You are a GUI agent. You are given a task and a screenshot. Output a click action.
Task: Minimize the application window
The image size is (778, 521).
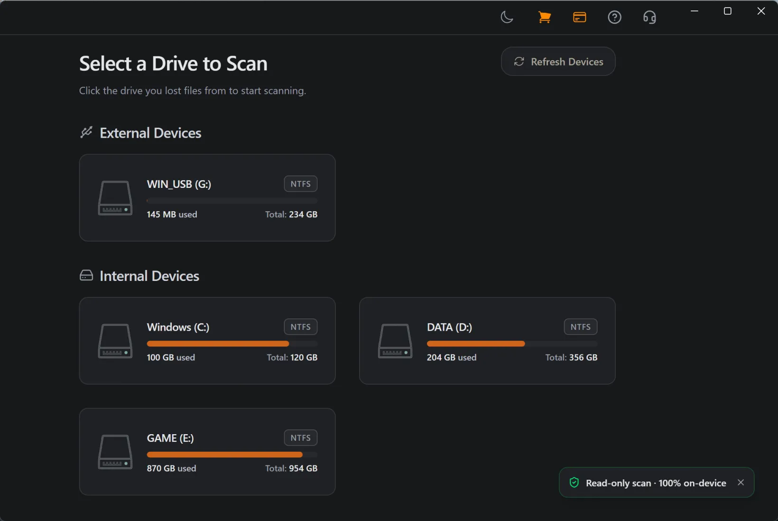click(695, 11)
